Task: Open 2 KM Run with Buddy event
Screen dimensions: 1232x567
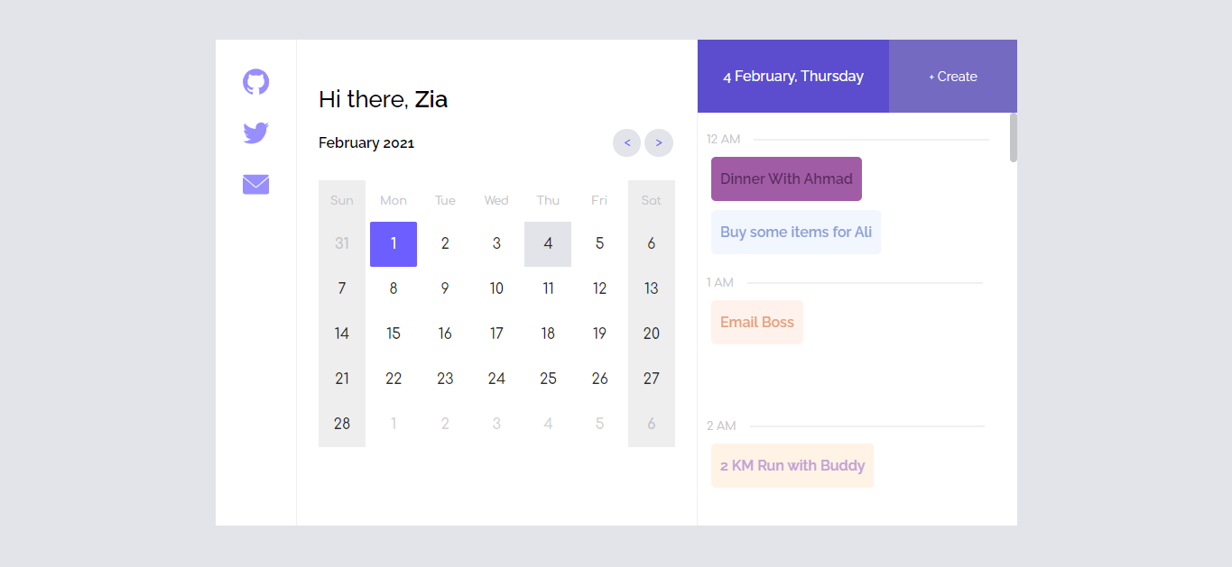Action: pos(792,465)
